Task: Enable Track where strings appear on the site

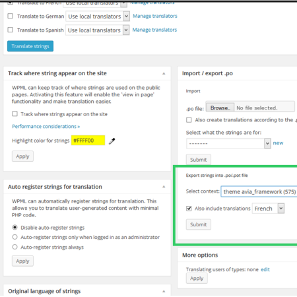Action: coord(15,114)
